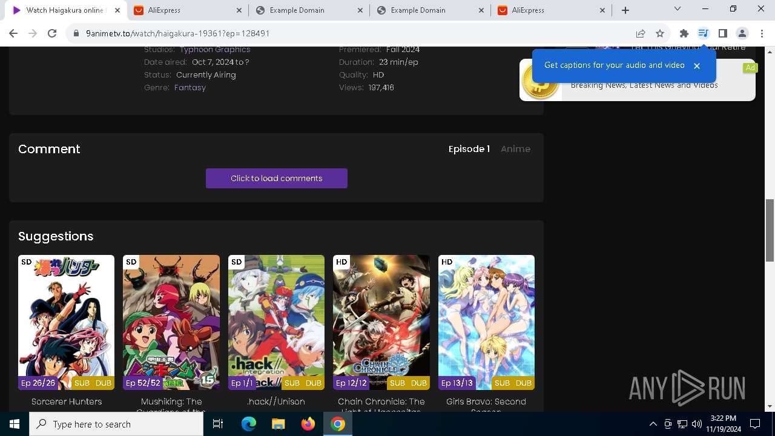
Task: Switch to the second Example Domain tab
Action: point(429,10)
